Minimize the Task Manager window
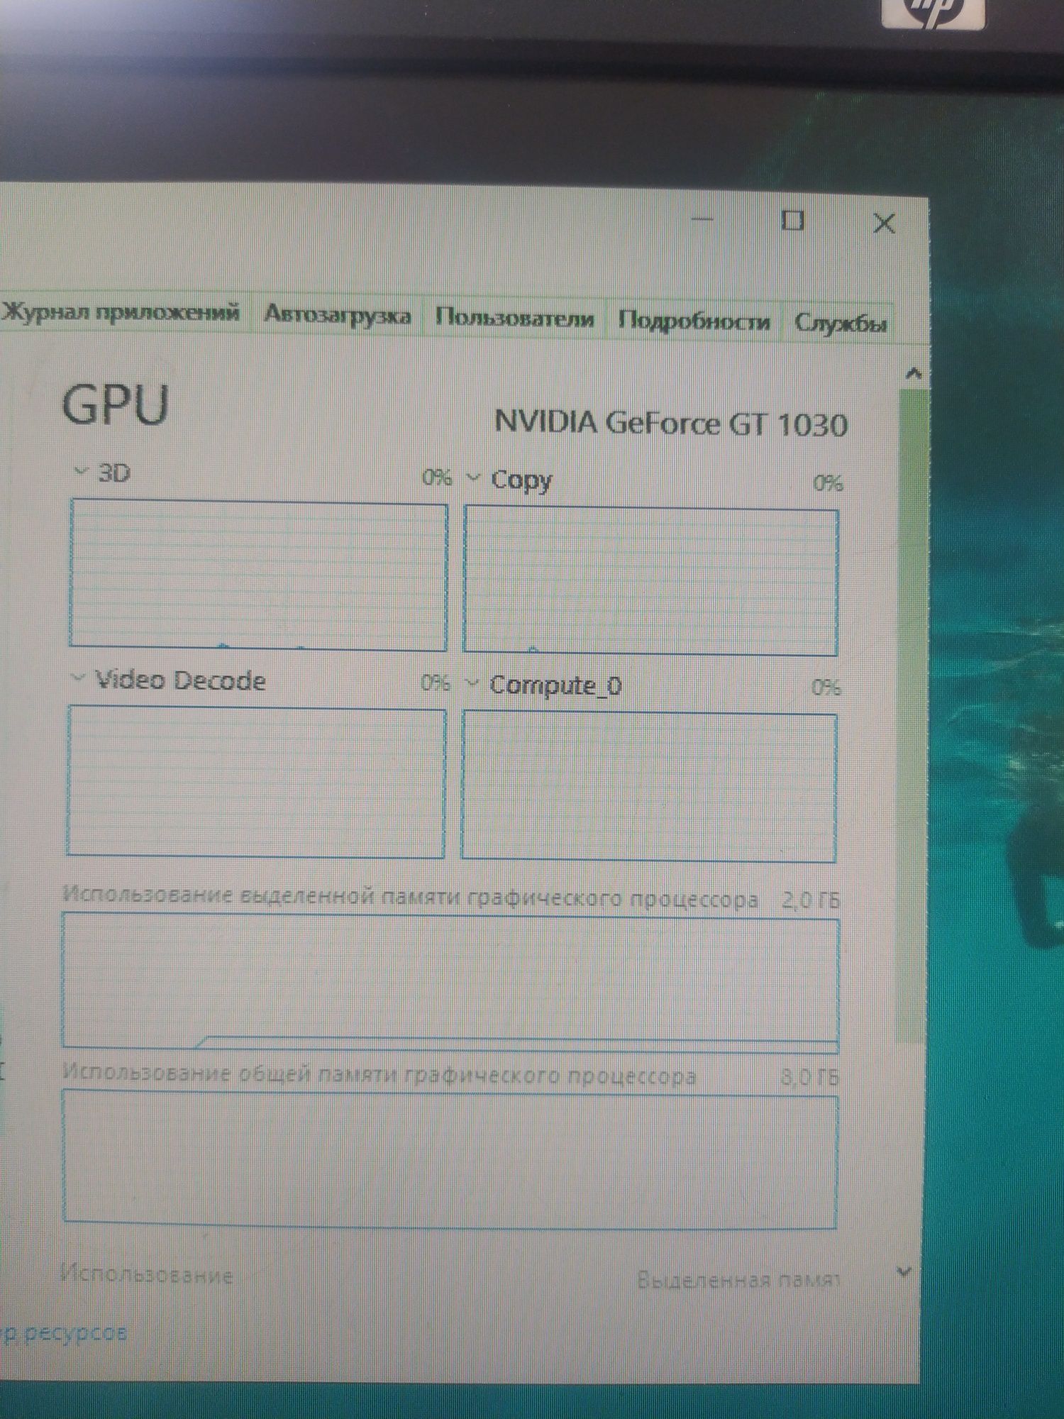This screenshot has height=1419, width=1064. [x=703, y=219]
